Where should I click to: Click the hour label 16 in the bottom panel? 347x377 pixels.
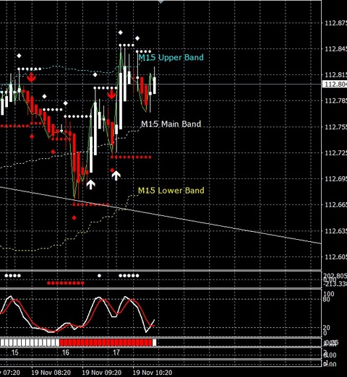point(66,352)
